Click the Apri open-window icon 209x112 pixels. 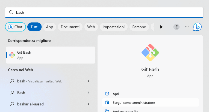pyautogui.click(x=107, y=94)
